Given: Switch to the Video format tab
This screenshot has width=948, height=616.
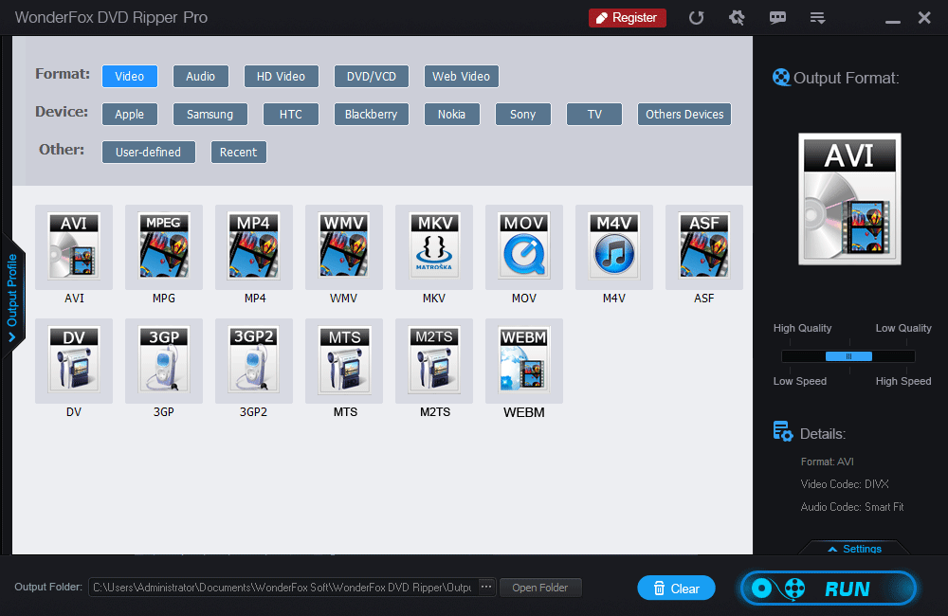Looking at the screenshot, I should coord(129,76).
